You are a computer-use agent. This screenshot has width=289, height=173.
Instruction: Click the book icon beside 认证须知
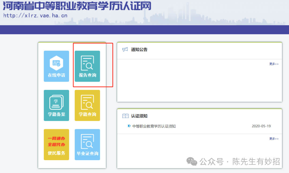pos(125,116)
